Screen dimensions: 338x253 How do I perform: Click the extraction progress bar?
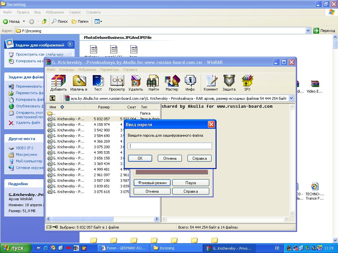pos(172,172)
